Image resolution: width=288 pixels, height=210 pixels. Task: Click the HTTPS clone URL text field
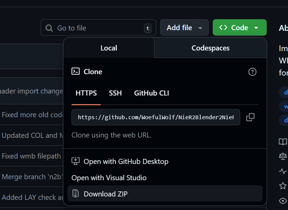[x=156, y=117]
